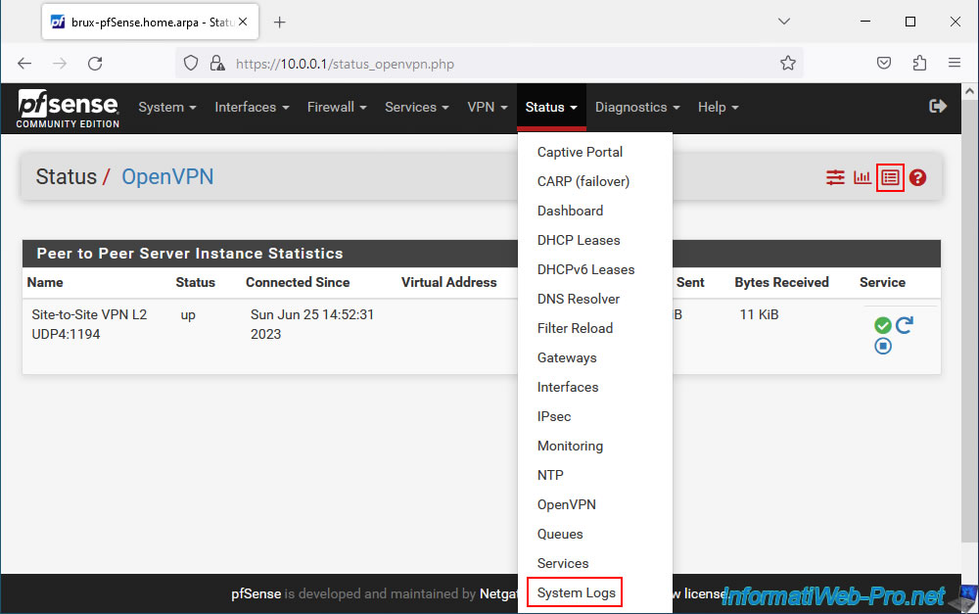Click the list all tabs chevron
The height and width of the screenshot is (614, 979).
(784, 22)
